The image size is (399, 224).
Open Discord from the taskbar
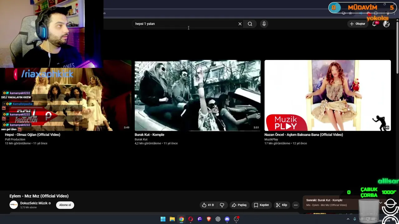pos(227,219)
